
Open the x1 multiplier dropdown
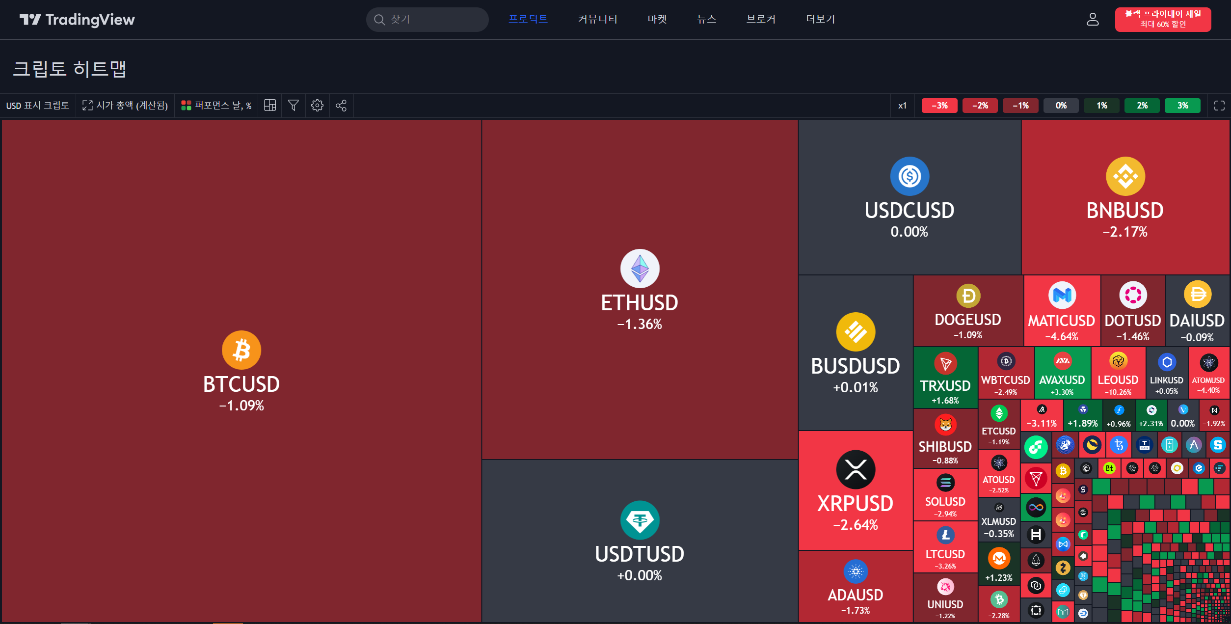pos(903,106)
